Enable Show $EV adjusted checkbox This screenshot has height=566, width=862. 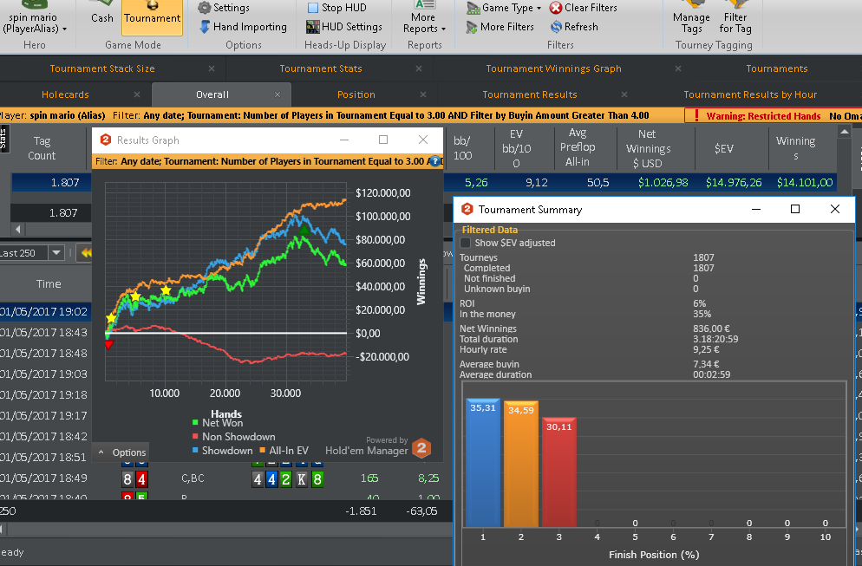pos(465,243)
